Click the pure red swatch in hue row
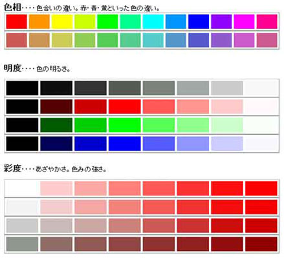The height and width of the screenshot is (258, 284). point(17,21)
